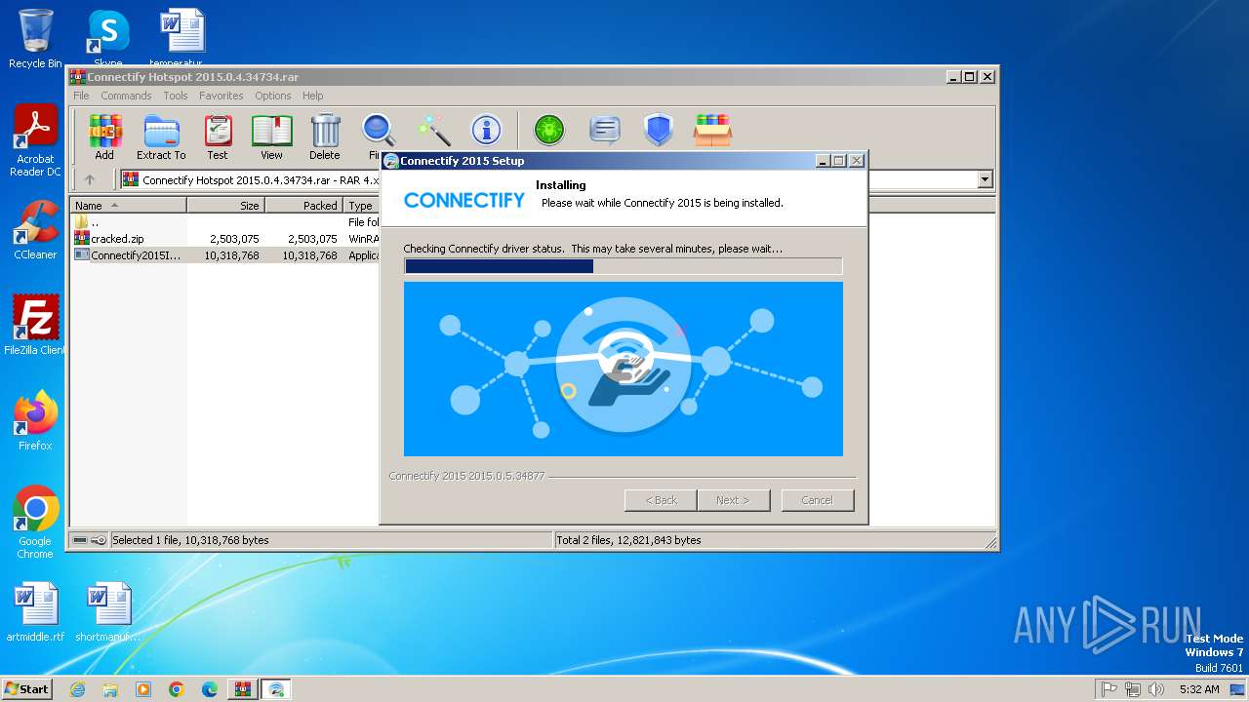1249x702 pixels.
Task: Open CCleaner desktop shortcut
Action: 35,230
